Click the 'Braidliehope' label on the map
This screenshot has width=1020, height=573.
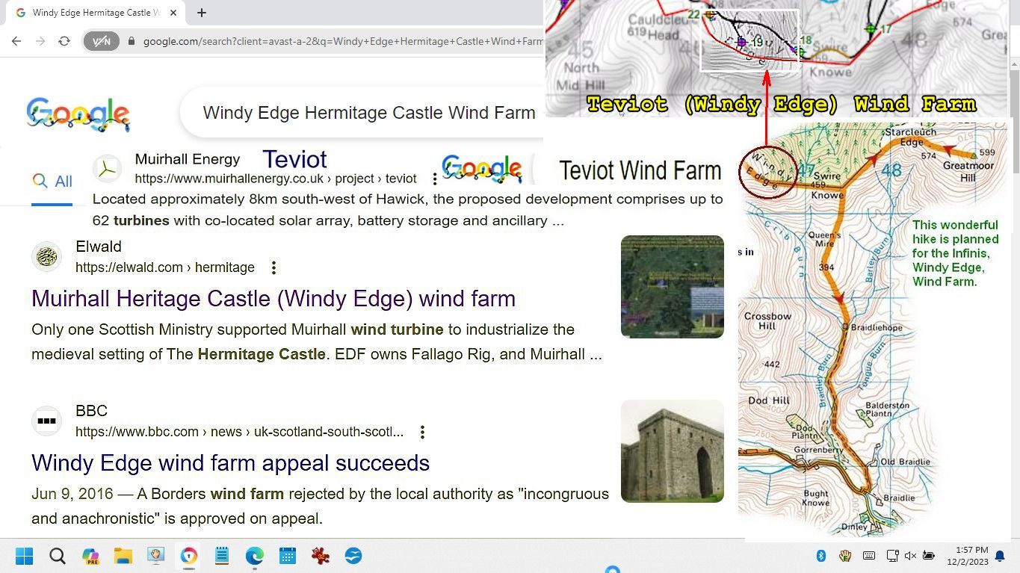(x=877, y=327)
